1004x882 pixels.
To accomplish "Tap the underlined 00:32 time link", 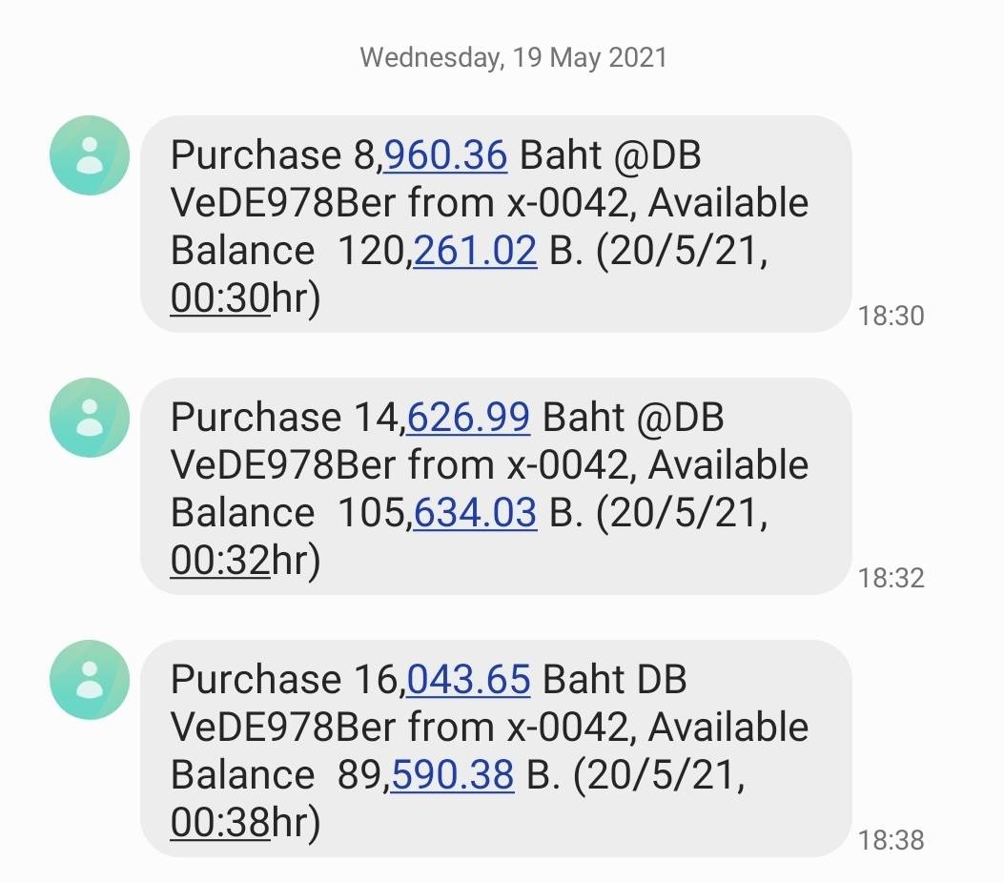I will tap(220, 561).
